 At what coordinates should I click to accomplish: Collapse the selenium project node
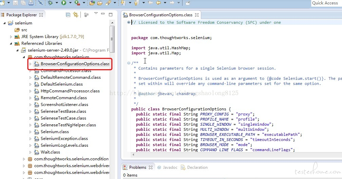pyautogui.click(x=4, y=23)
